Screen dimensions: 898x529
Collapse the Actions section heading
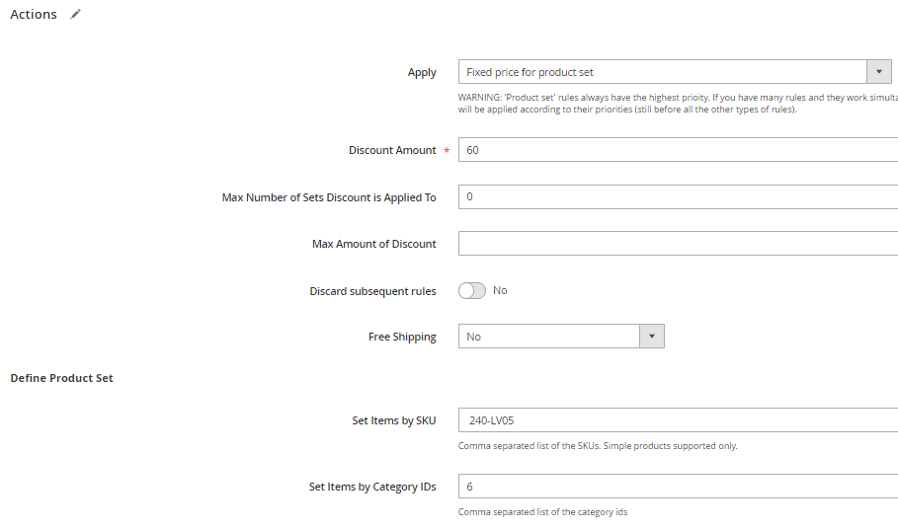pyautogui.click(x=34, y=15)
